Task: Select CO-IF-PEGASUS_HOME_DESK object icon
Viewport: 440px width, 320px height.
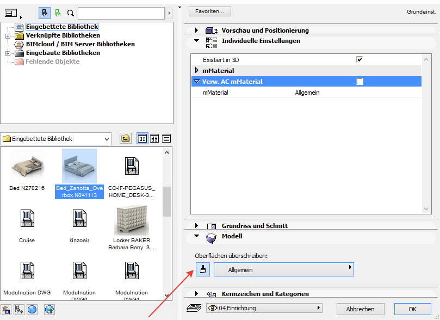Action: (132, 166)
